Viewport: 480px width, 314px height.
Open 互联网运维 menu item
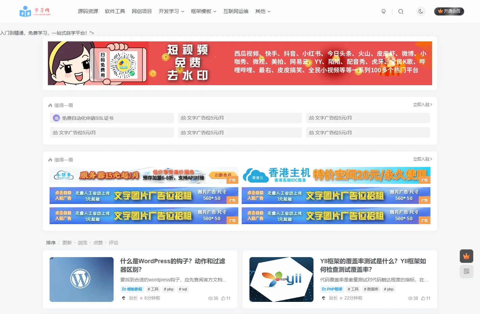236,11
